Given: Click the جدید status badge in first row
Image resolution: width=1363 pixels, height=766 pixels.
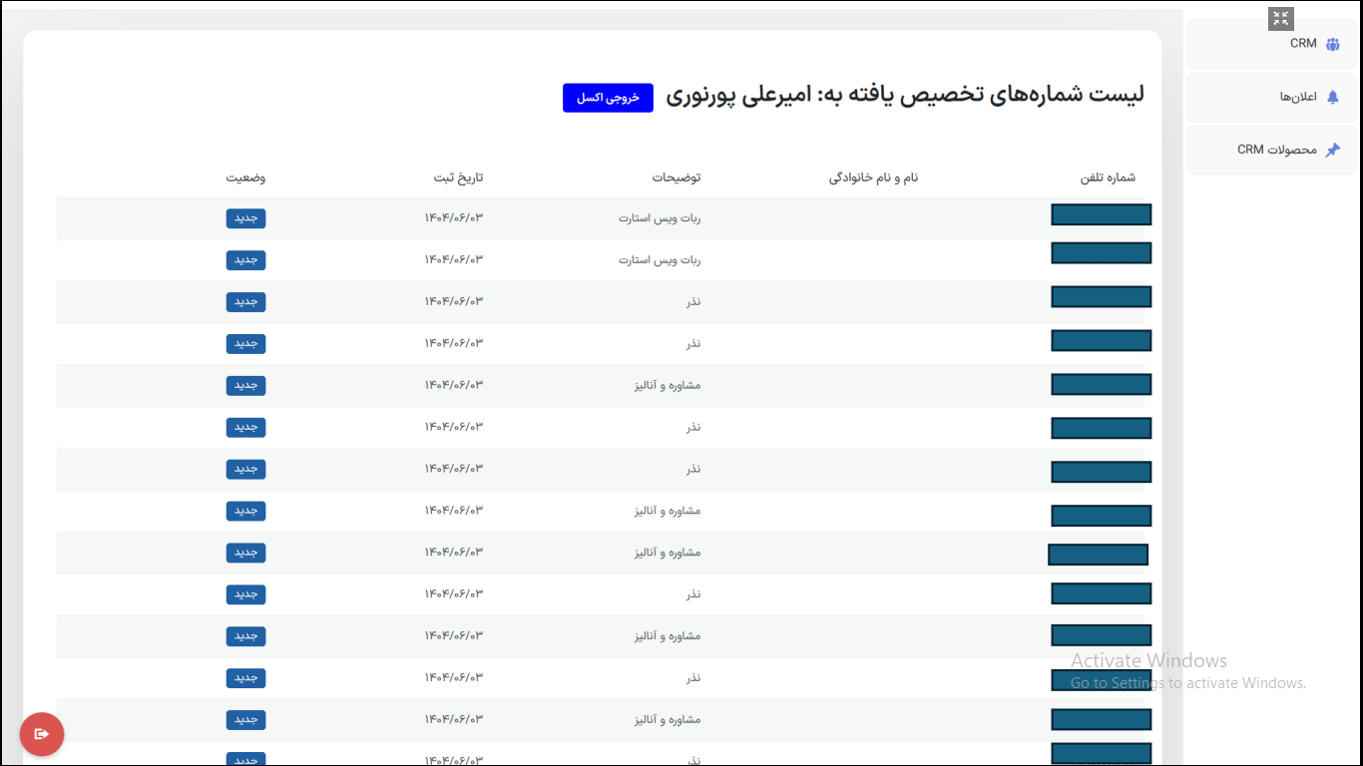Looking at the screenshot, I should [x=245, y=218].
